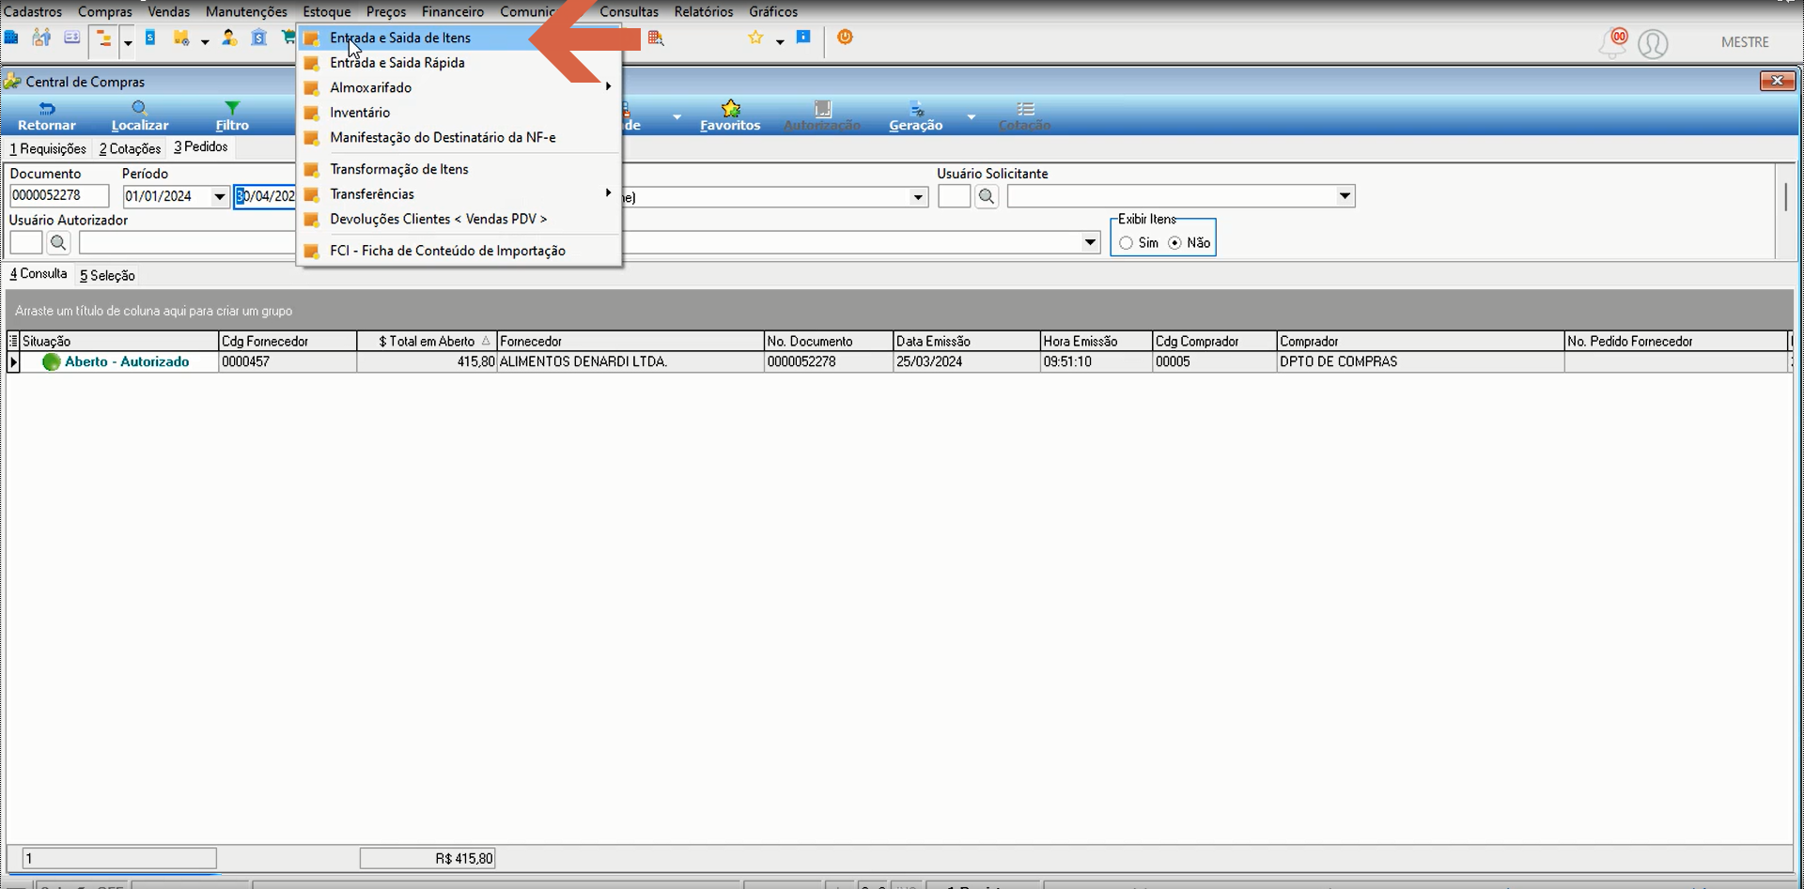The image size is (1804, 889).
Task: Select Manifestação do Destinatário da NF-e
Action: pyautogui.click(x=459, y=137)
